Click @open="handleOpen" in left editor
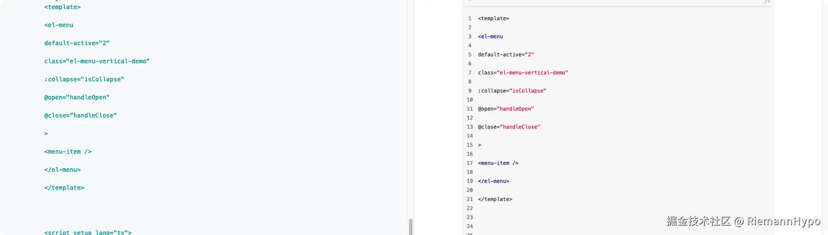Viewport: 828px width, 235px height. click(x=77, y=97)
